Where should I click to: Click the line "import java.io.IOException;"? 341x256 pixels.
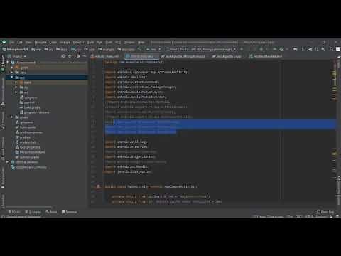point(128,171)
